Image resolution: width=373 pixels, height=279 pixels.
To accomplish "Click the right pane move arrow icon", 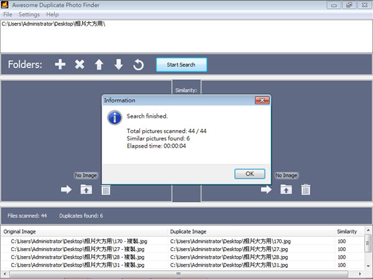I will point(266,190).
